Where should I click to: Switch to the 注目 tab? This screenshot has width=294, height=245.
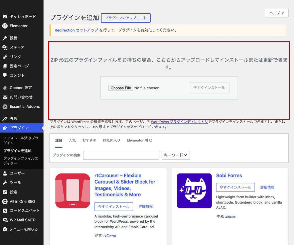[x=59, y=140]
